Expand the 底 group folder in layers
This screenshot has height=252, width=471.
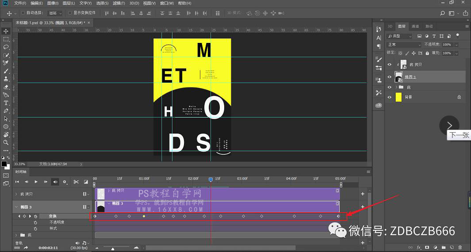coord(396,88)
